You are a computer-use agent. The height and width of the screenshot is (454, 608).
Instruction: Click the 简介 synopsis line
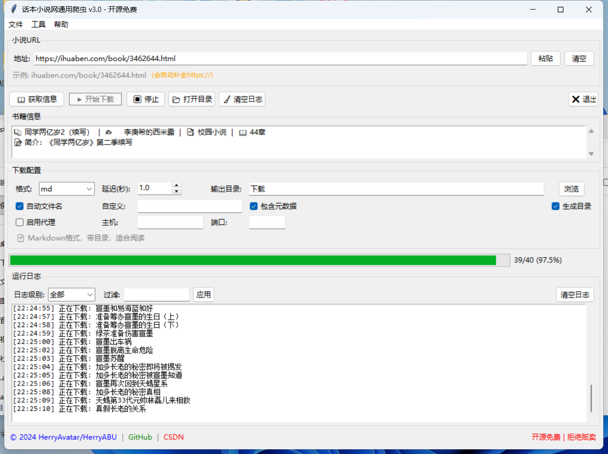point(73,142)
